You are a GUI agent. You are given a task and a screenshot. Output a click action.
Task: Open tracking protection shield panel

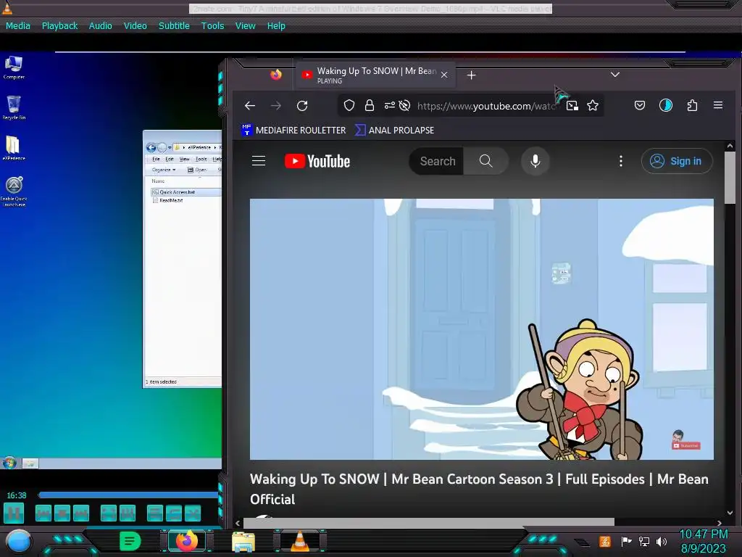349,105
